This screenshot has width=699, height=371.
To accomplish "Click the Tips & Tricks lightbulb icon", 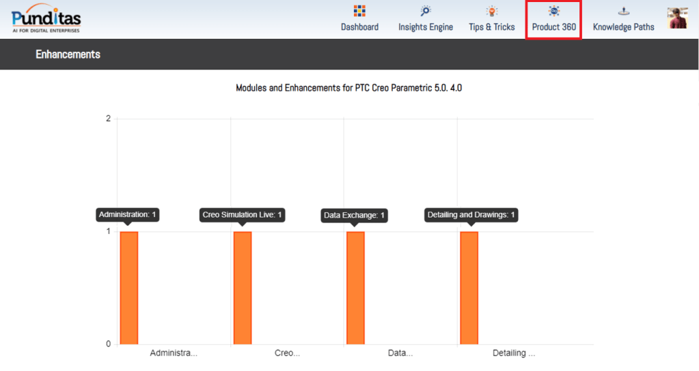I will pos(492,11).
